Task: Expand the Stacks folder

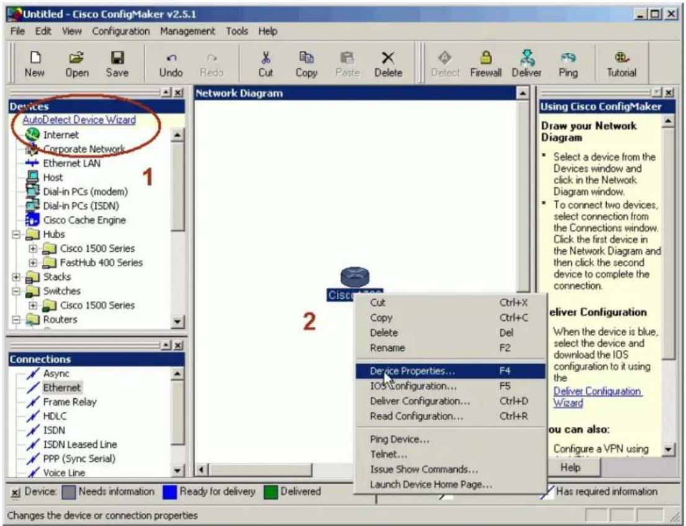Action: coord(16,277)
